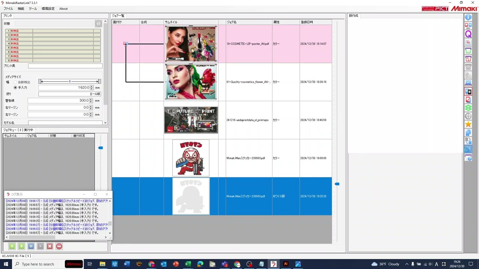Open Excel from the taskbar

pos(188,264)
